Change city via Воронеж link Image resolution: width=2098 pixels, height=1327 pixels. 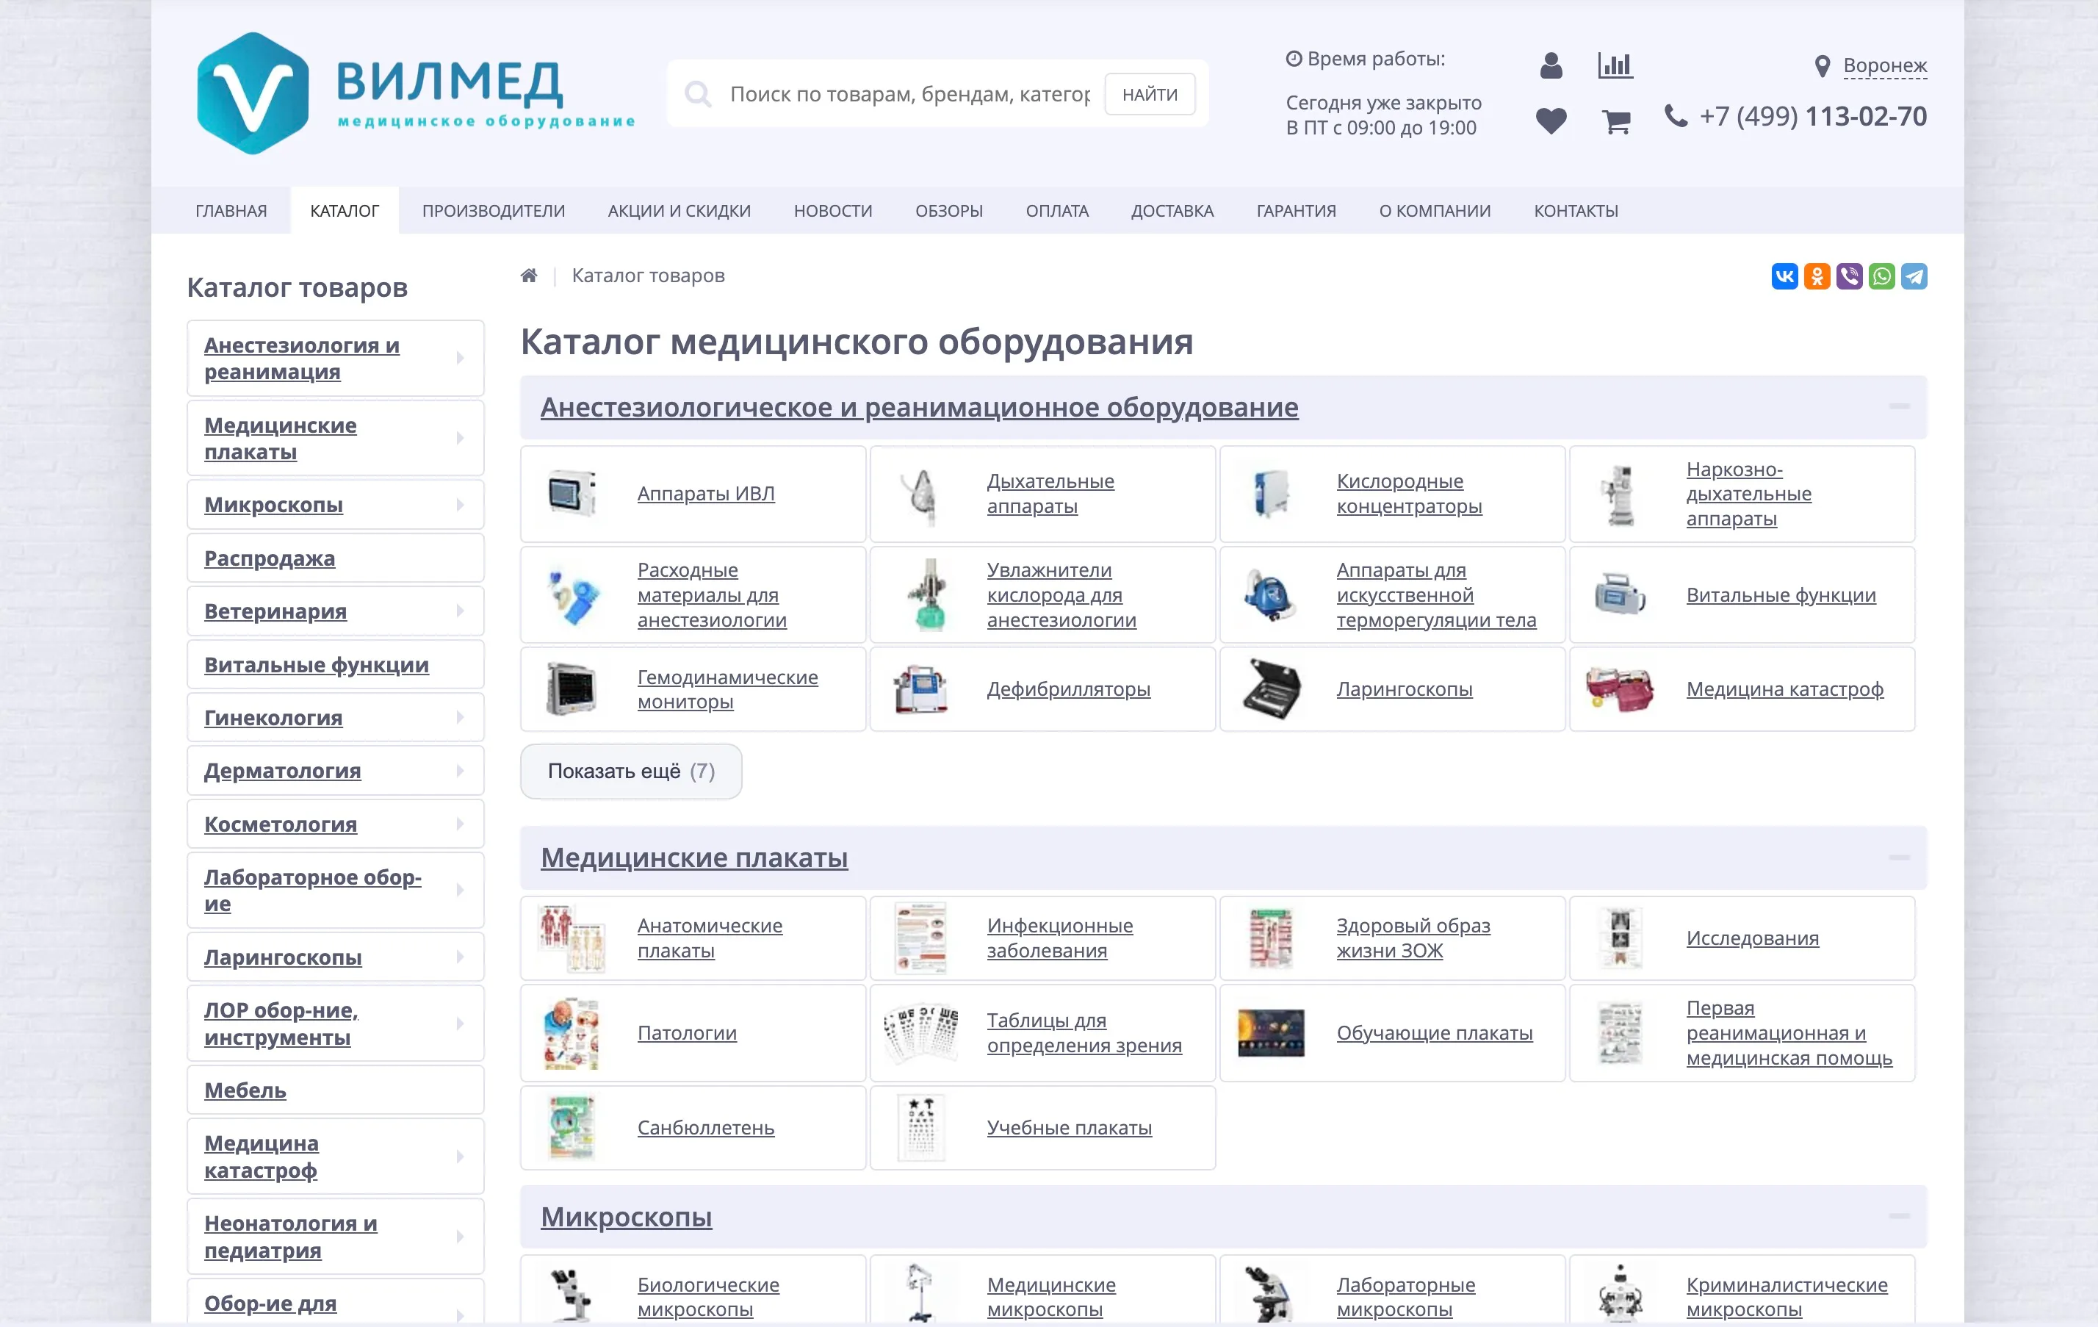(1884, 65)
